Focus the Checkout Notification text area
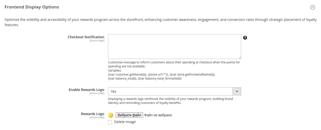 coord(174,46)
